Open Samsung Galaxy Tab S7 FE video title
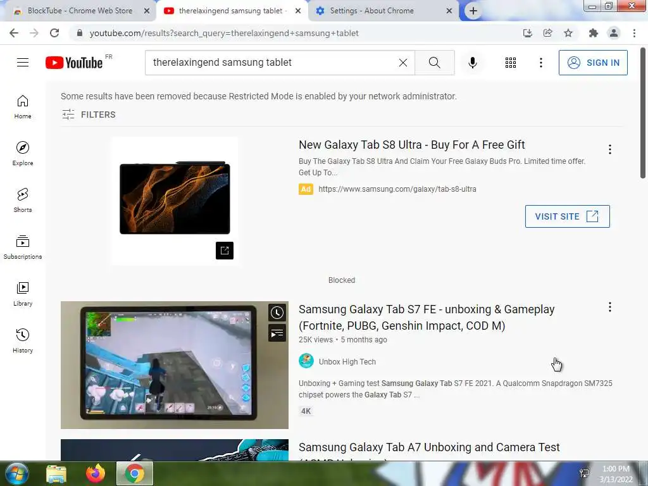Screen dimensions: 648x486 (427, 318)
